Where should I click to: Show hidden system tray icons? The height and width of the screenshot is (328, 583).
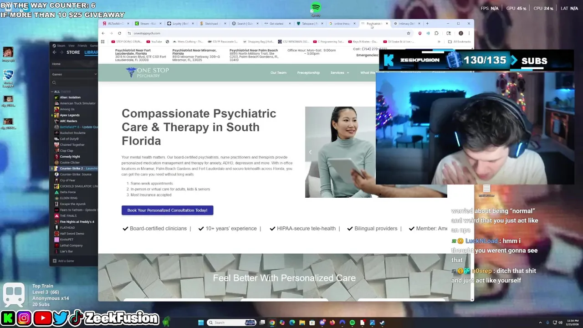tap(540, 323)
